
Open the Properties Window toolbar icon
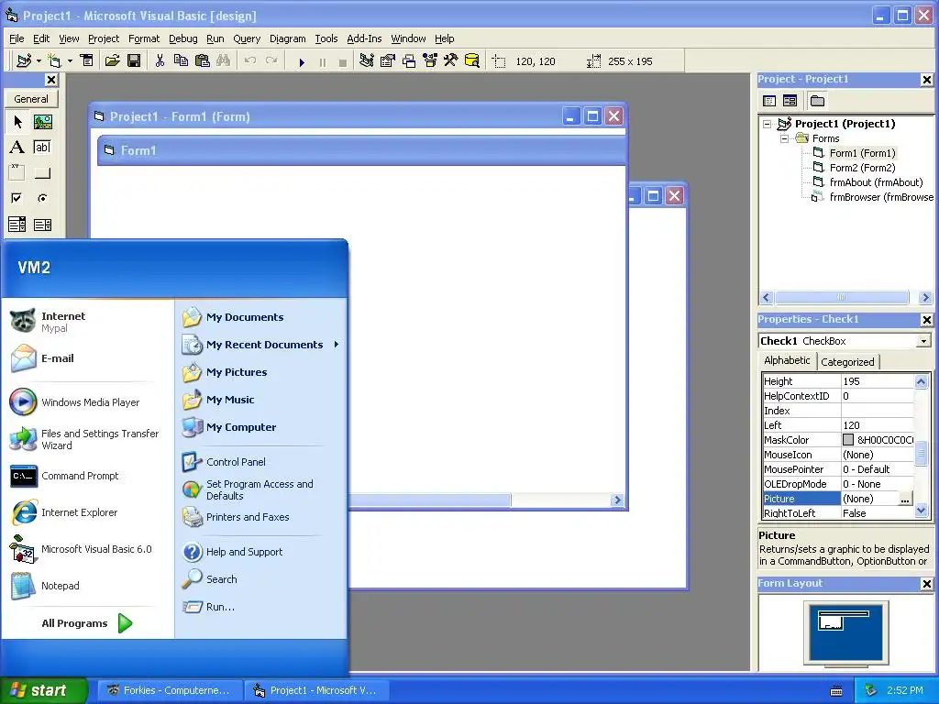[x=388, y=61]
